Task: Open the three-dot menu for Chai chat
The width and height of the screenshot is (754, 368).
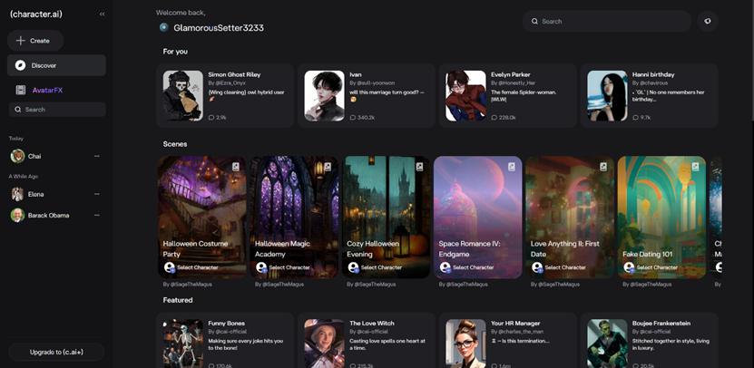Action: coord(97,156)
